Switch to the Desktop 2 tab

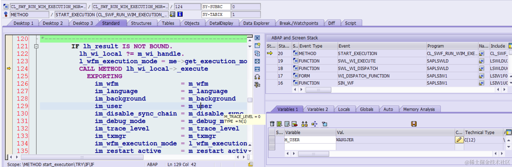coord(53,23)
